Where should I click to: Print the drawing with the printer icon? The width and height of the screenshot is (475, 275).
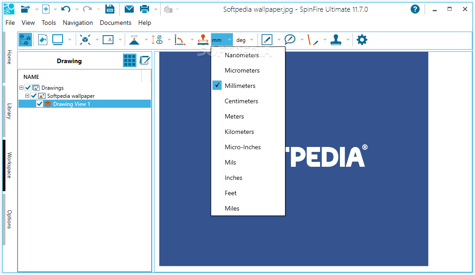(x=145, y=9)
